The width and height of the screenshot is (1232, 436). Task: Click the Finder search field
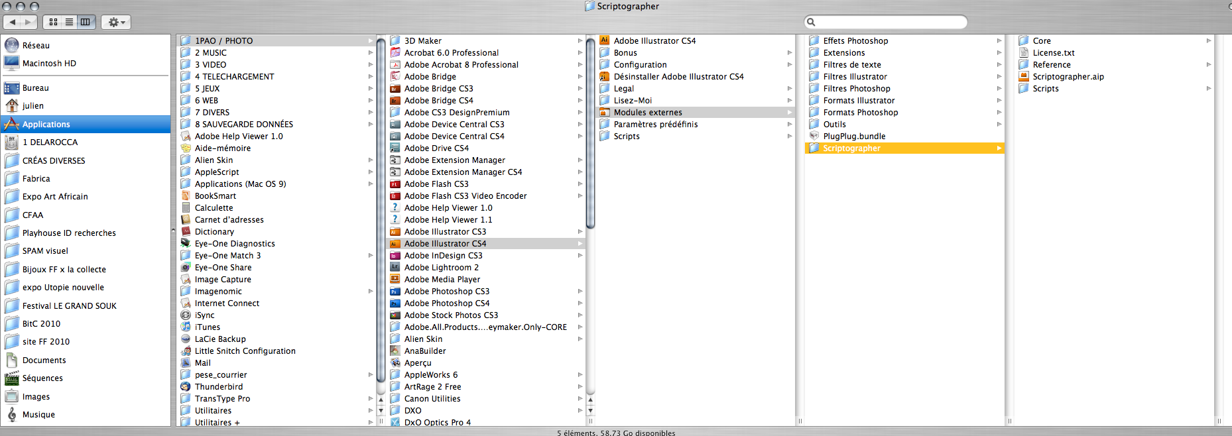tap(886, 22)
